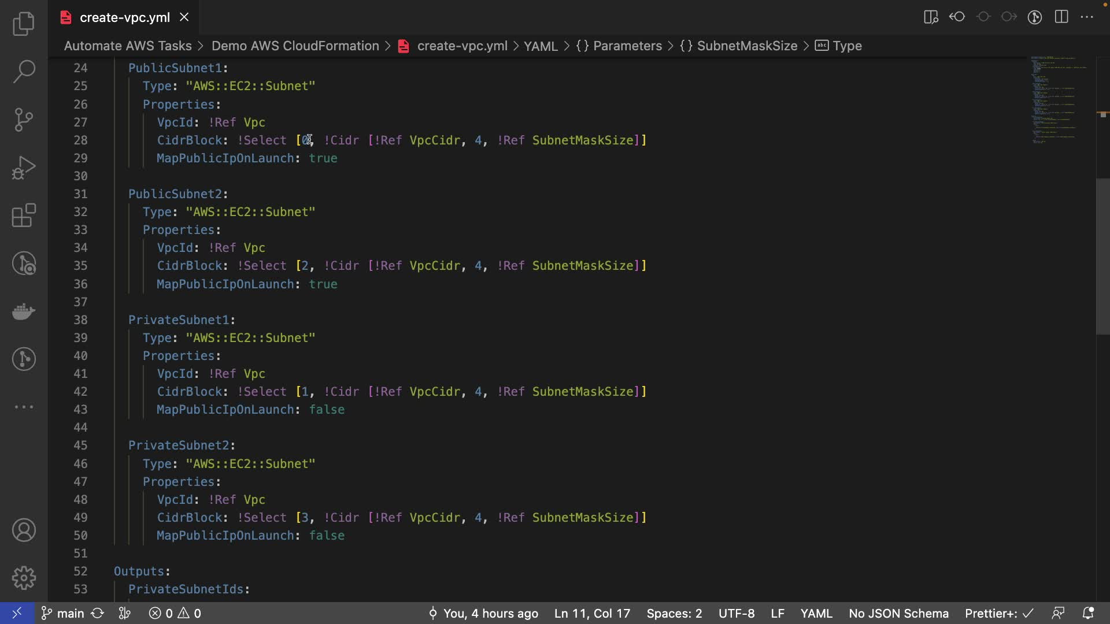The width and height of the screenshot is (1110, 624).
Task: Open the Docker view in the activity bar
Action: tap(24, 311)
